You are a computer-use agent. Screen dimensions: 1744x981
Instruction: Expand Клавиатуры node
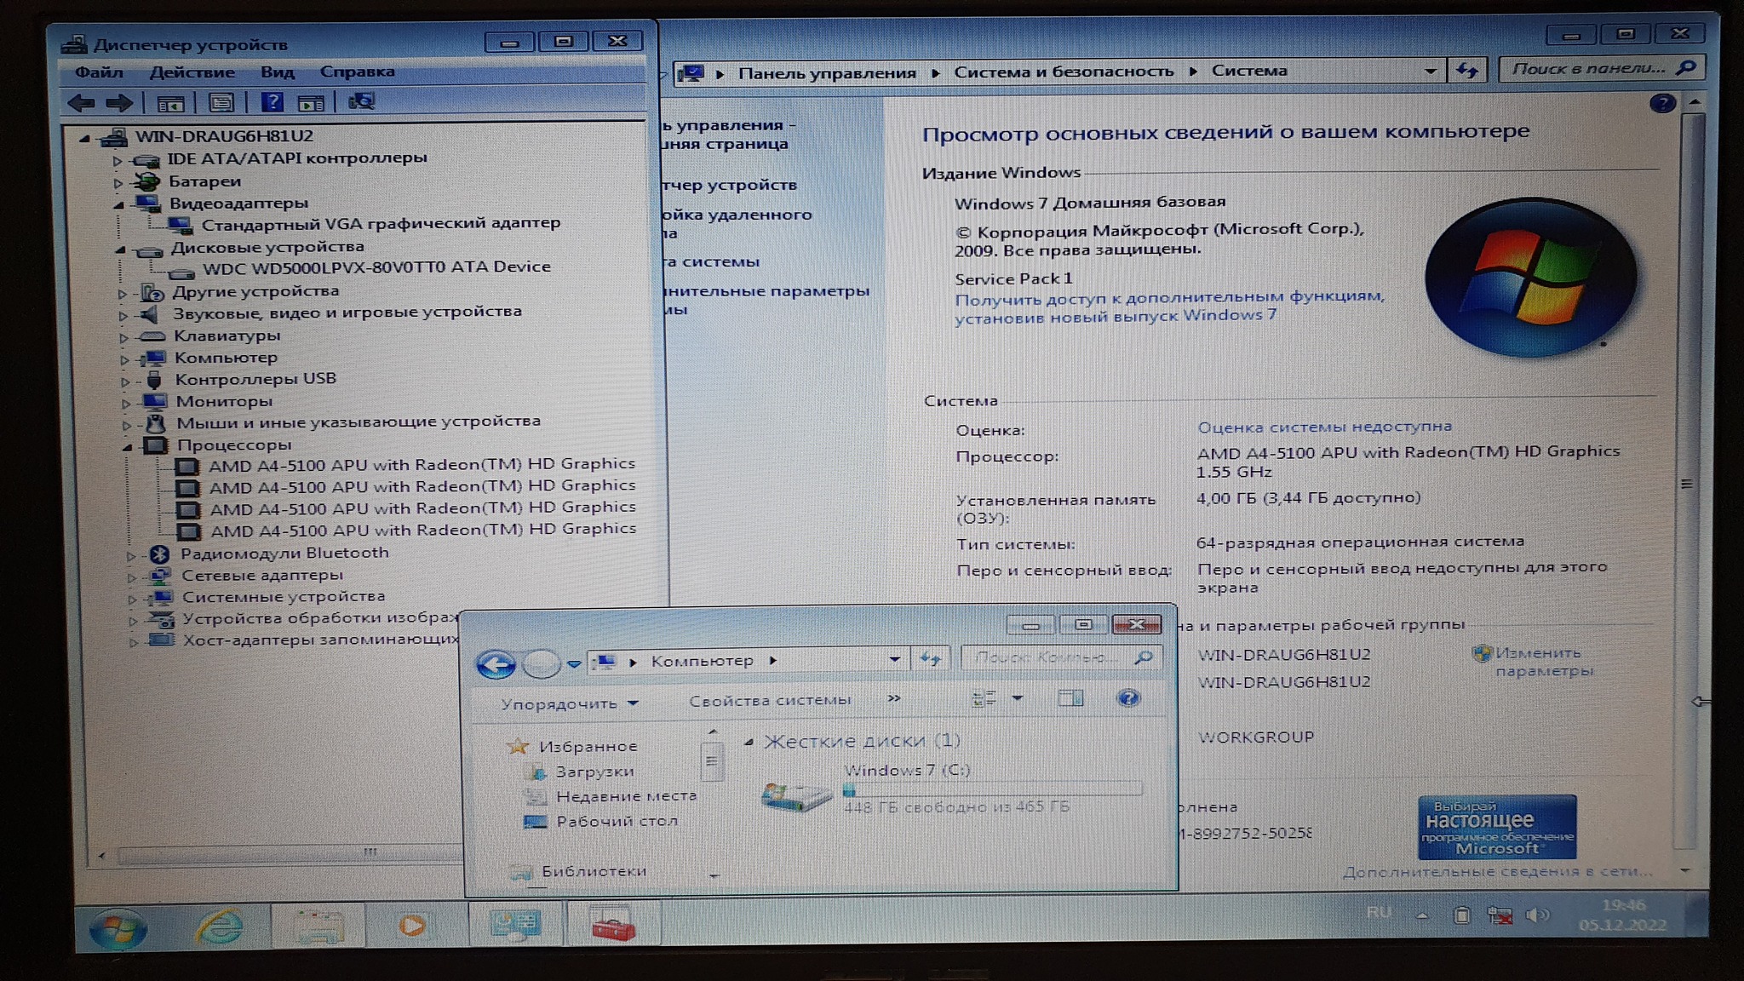coord(123,338)
